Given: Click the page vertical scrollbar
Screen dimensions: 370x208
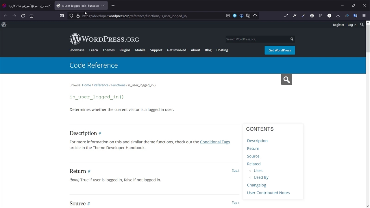Looking at the screenshot, I should pos(368,116).
